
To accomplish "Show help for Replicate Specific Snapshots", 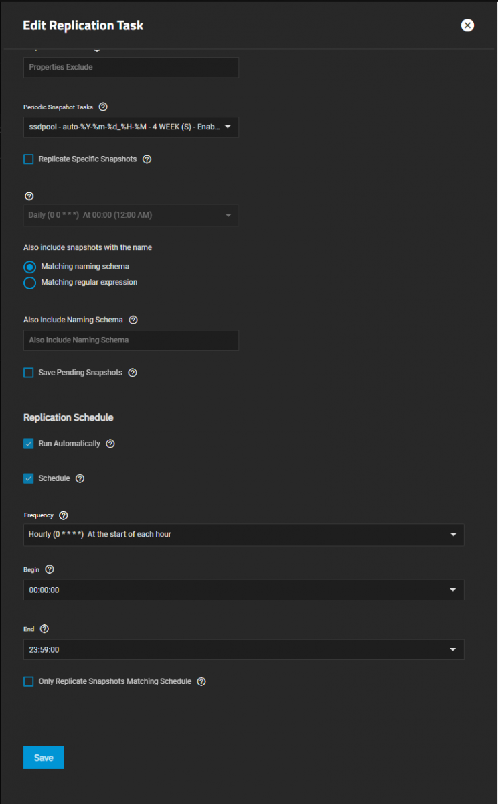I will [147, 159].
